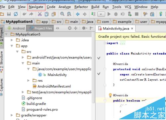Click the Redo arrow icon
Image resolution: width=166 pixels, height=120 pixels.
coord(31,14)
